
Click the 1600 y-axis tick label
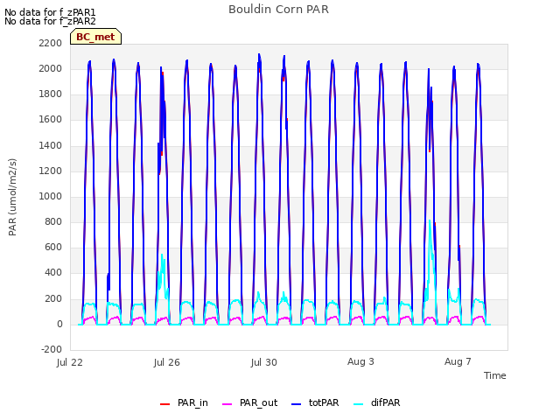click(x=51, y=120)
